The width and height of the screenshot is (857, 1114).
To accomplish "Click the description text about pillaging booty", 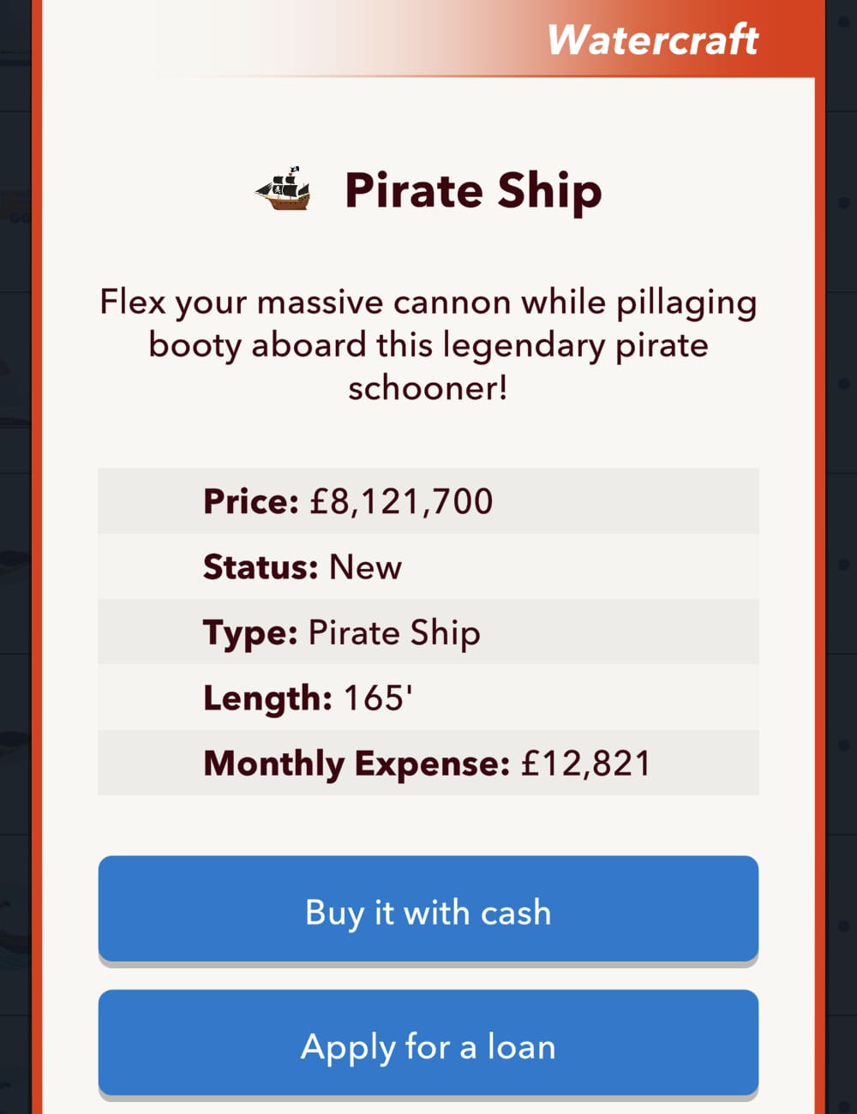I will coord(428,344).
